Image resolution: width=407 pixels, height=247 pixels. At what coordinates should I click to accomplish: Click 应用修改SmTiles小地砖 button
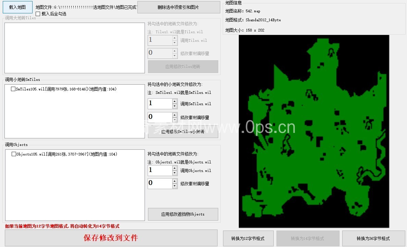183,132
